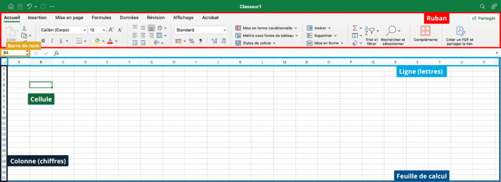Toggle italic formatting (I)
501x182 pixels.
tap(52, 41)
